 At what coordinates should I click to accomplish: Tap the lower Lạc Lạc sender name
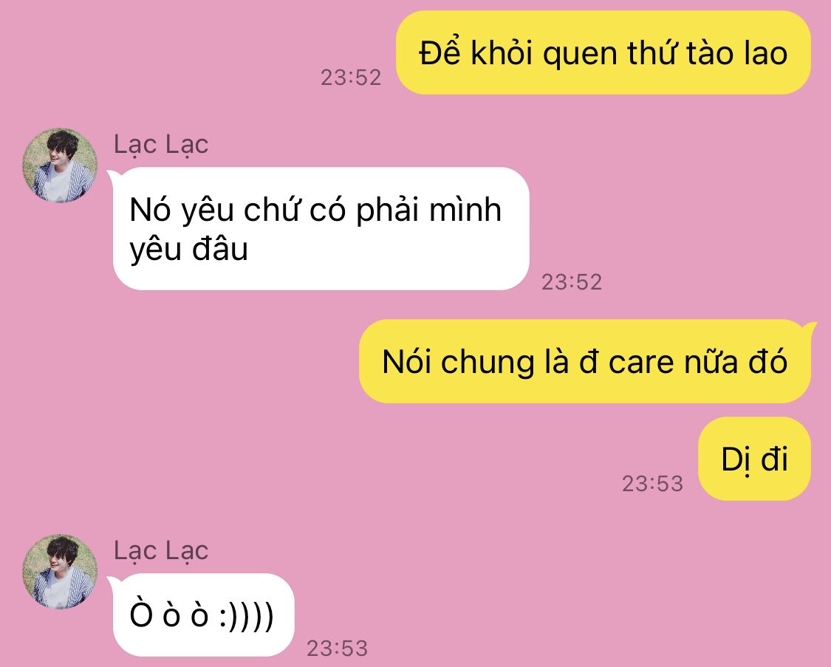pos(161,550)
